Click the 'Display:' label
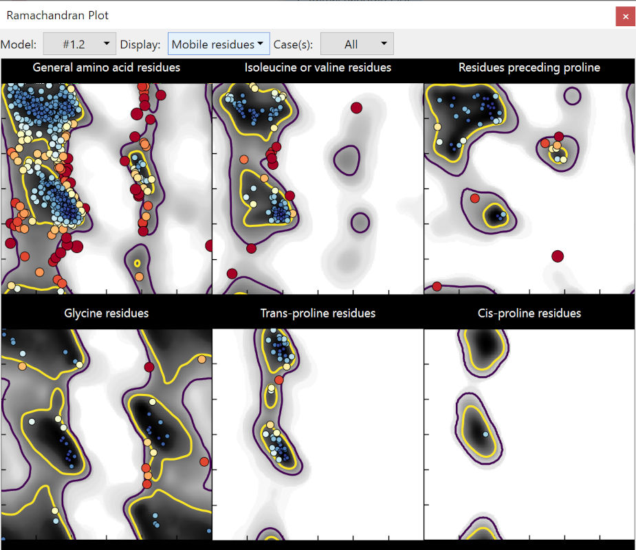Screen dimensions: 636x550 point(140,44)
